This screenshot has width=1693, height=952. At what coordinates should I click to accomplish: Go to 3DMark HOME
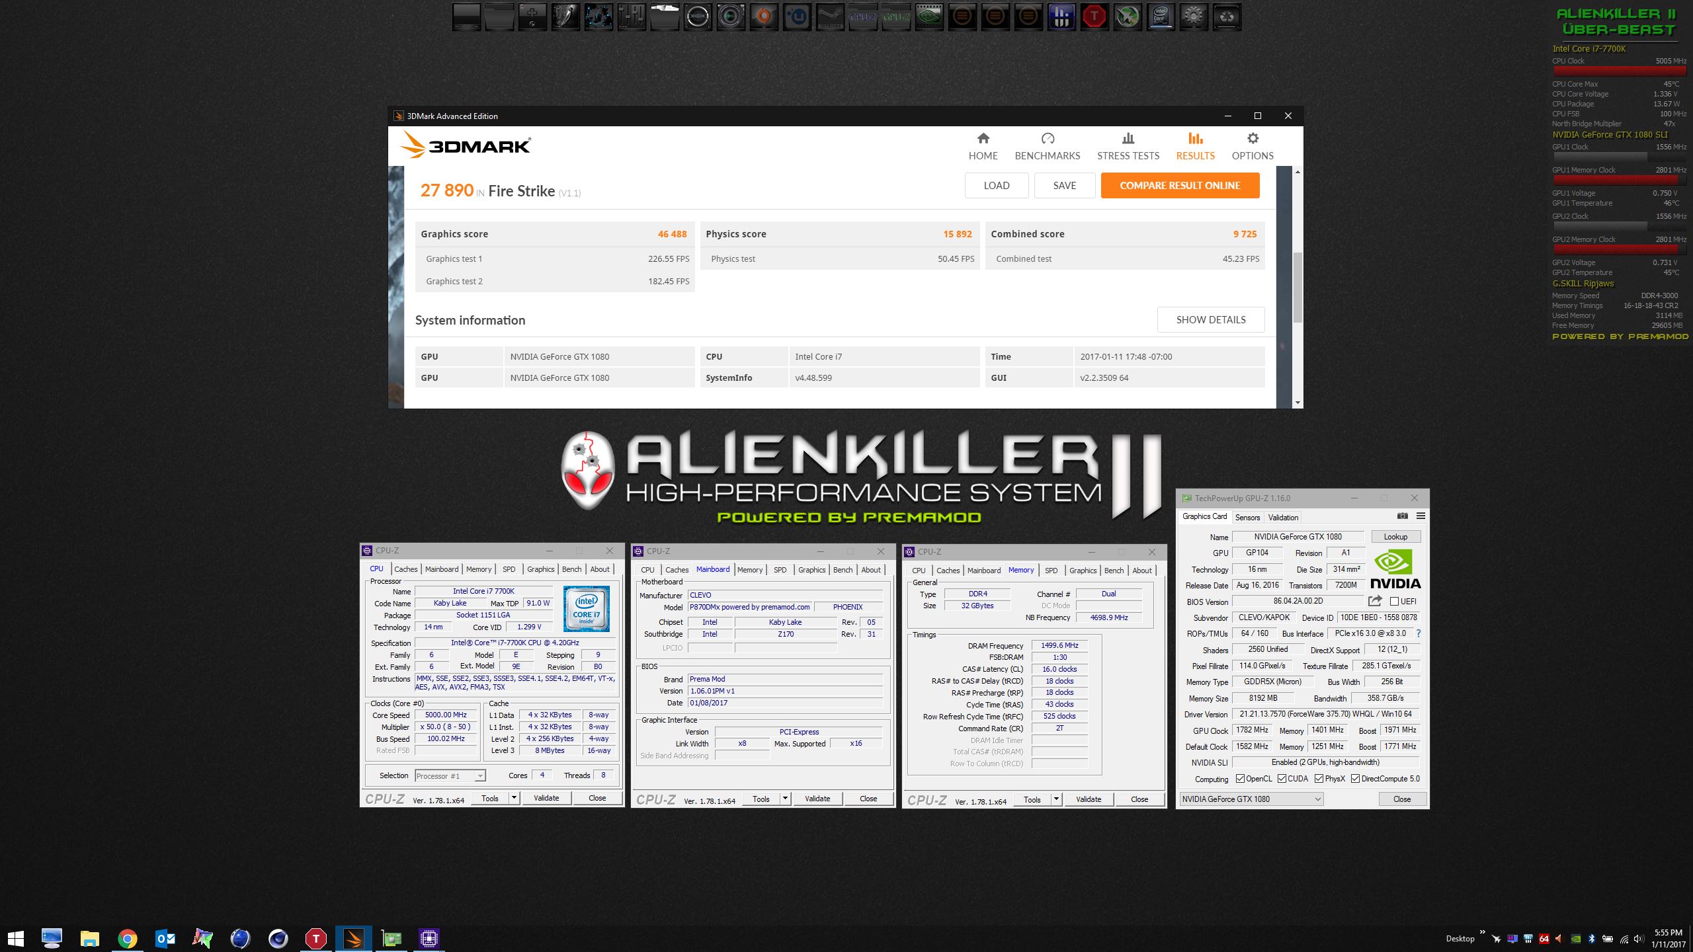pyautogui.click(x=983, y=146)
